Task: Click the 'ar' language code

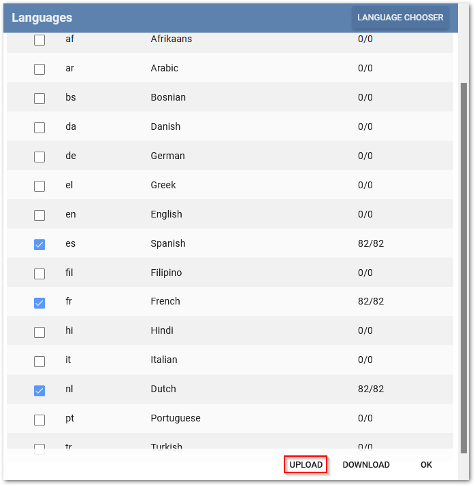Action: pos(70,68)
